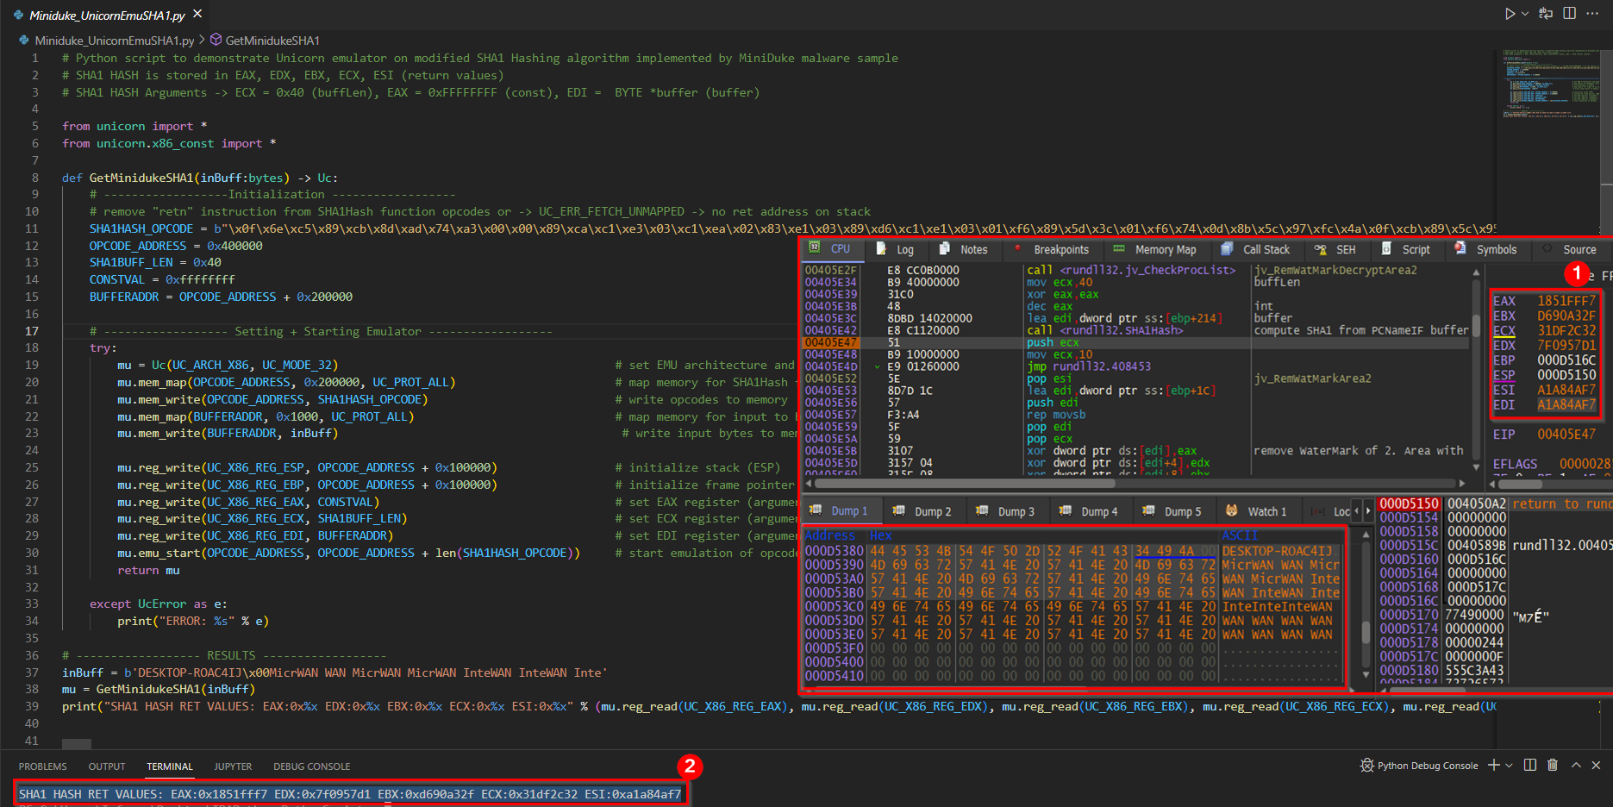The width and height of the screenshot is (1613, 807).
Task: Click the ECX register value 31DF2C32
Action: [x=1566, y=330]
